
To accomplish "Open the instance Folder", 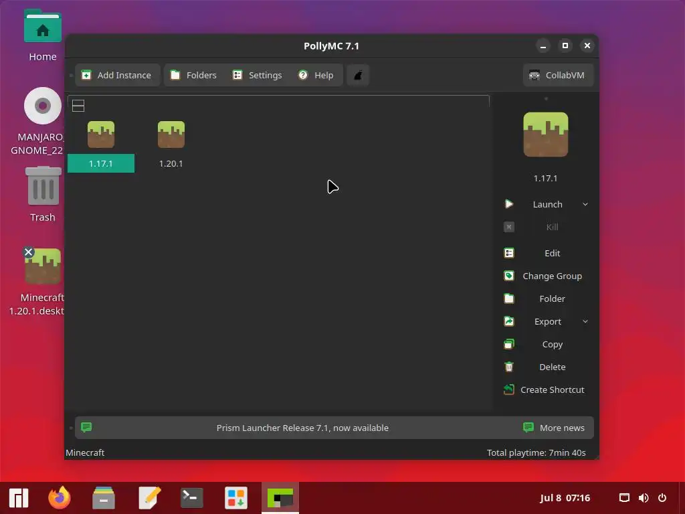I will click(x=552, y=298).
